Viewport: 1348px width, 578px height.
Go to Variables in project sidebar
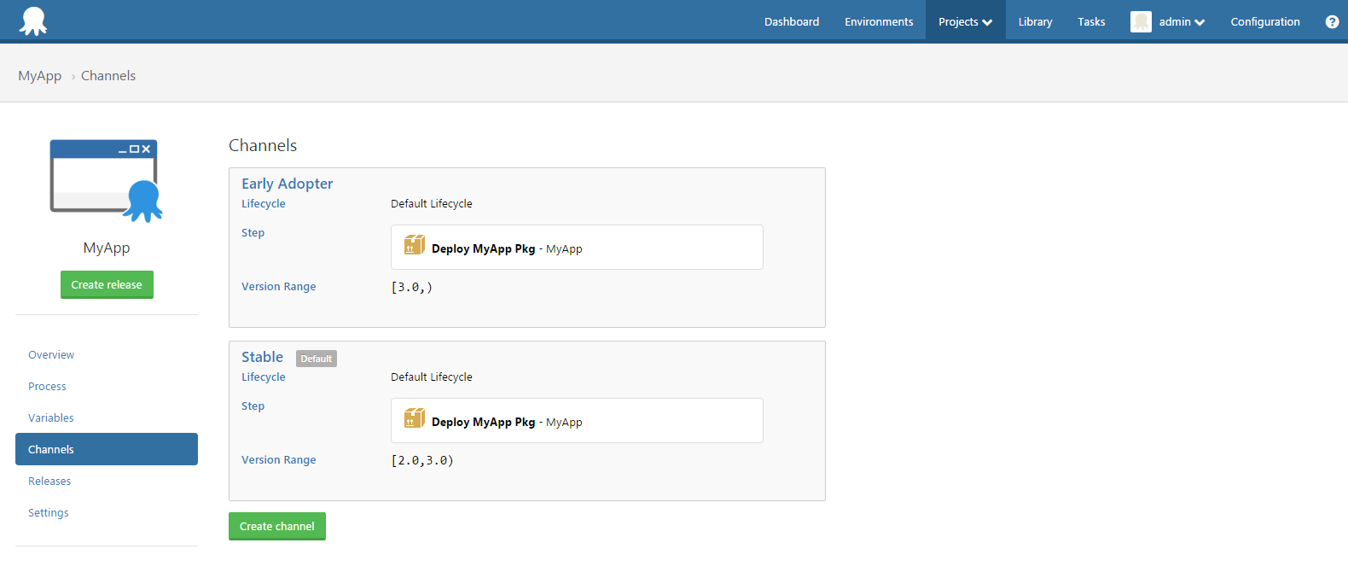point(51,417)
